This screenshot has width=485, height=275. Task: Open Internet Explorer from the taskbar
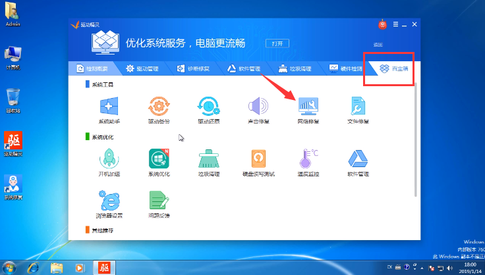tap(33, 268)
